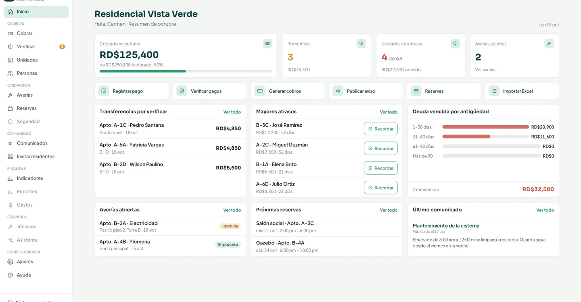Click the Unidades building icon in sidebar

tap(10, 60)
